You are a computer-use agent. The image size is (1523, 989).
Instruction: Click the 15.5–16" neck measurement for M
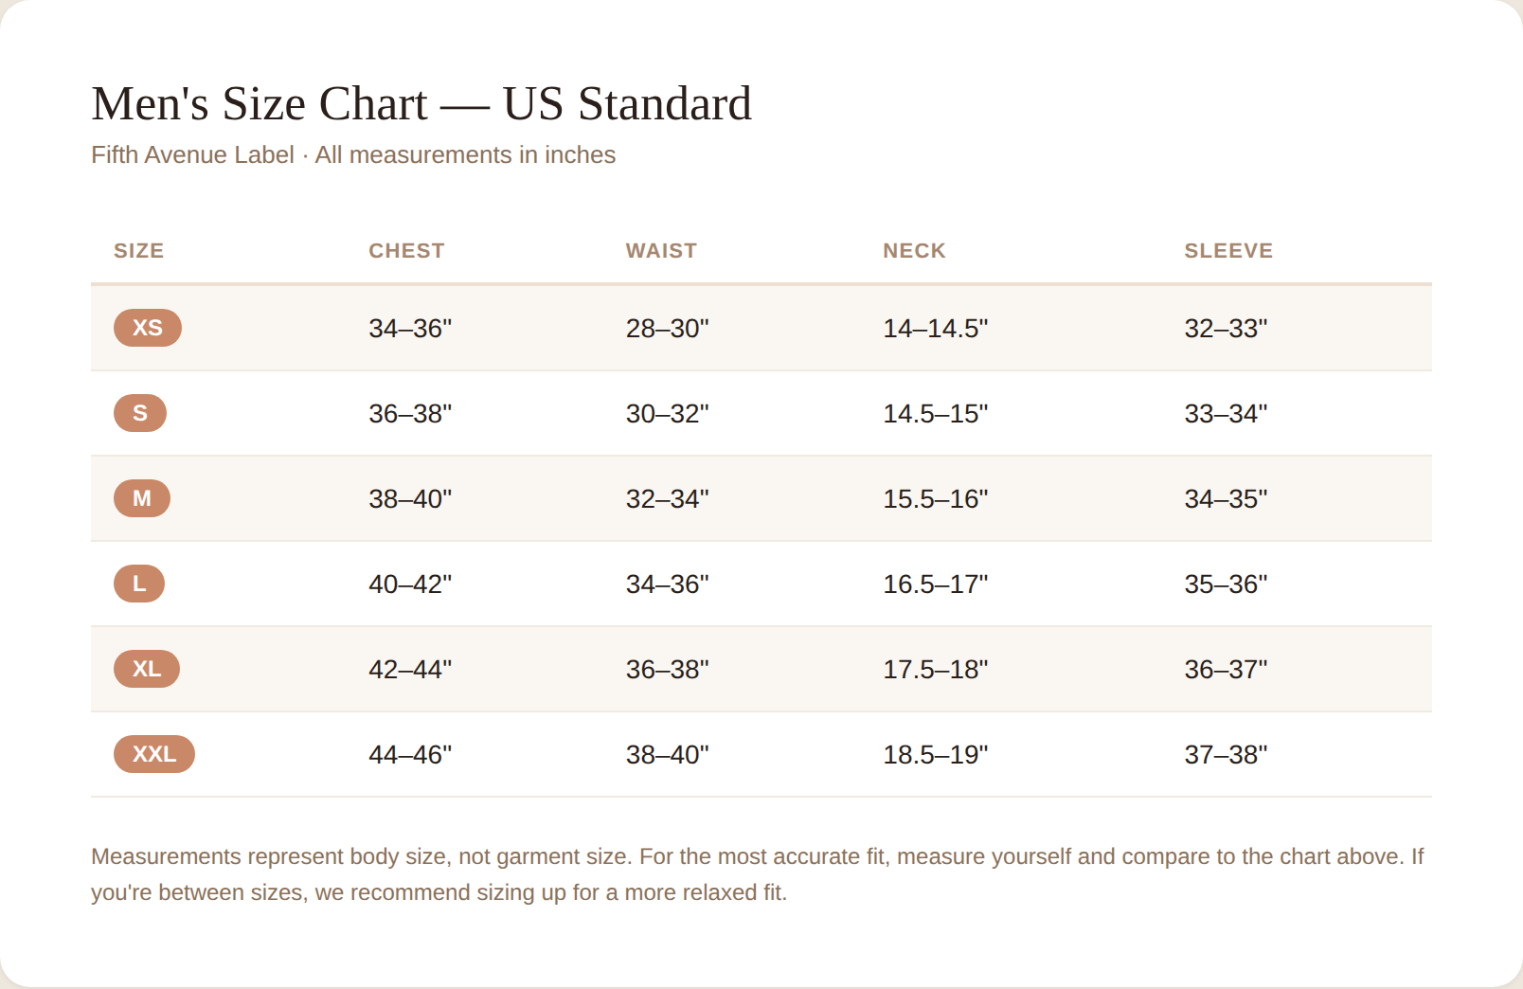click(x=935, y=499)
